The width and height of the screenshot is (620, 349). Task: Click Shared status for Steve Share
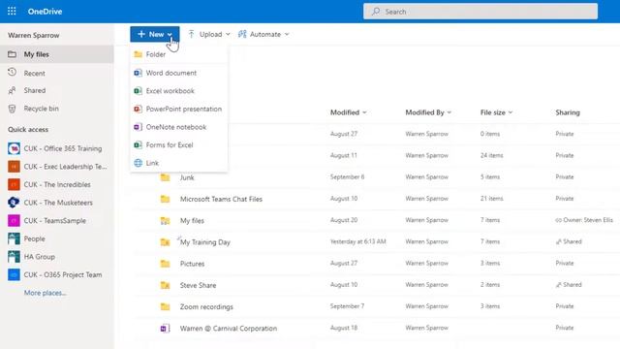click(569, 284)
